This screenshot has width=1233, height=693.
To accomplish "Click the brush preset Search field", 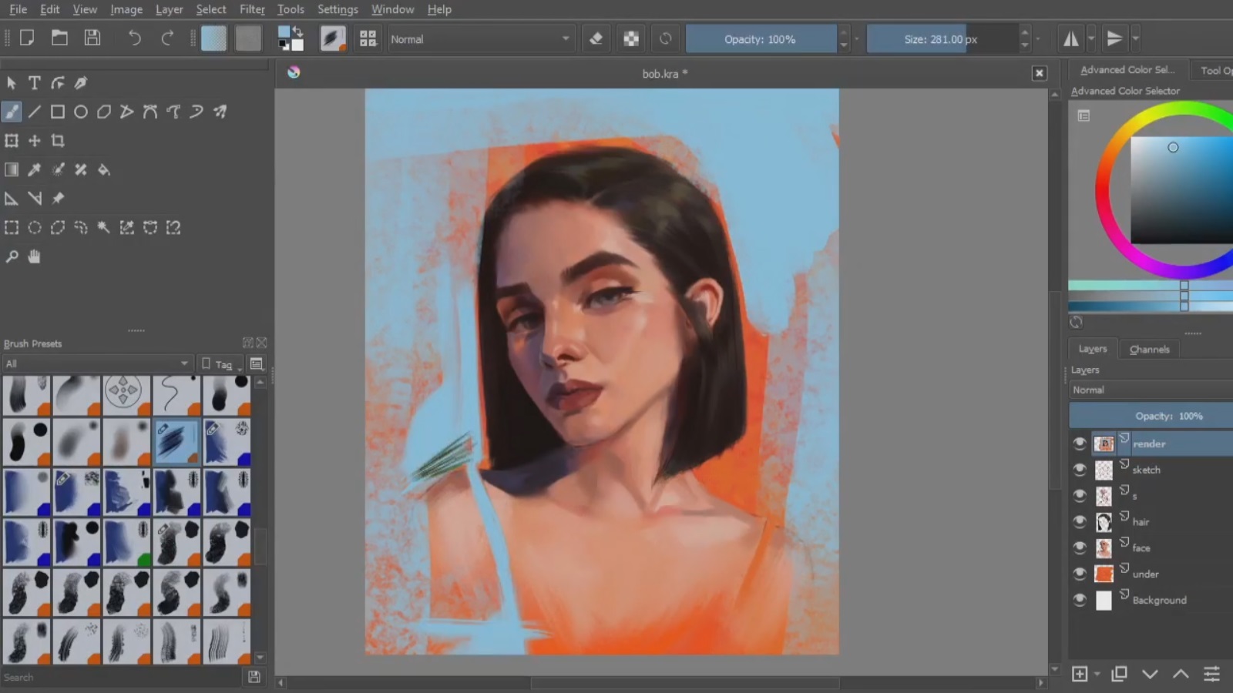I will point(122,678).
